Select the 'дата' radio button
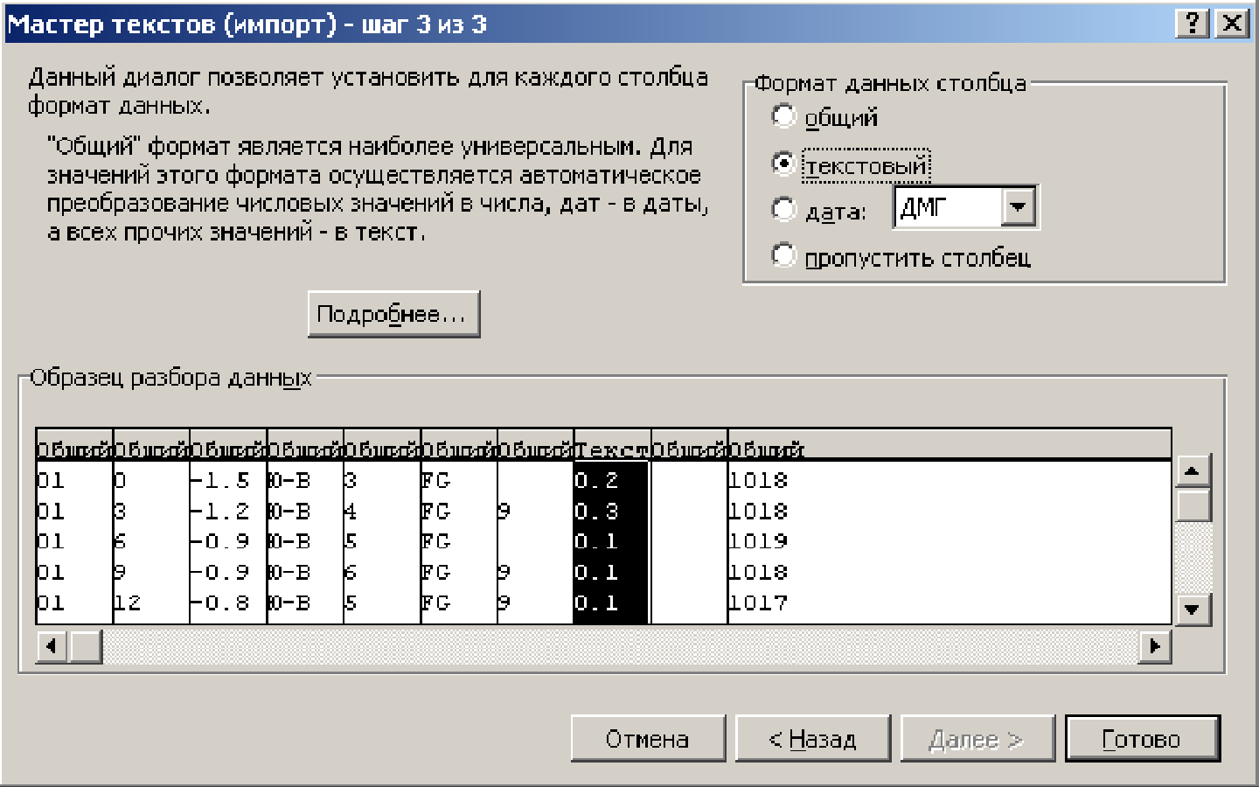The width and height of the screenshot is (1259, 787). click(x=784, y=210)
